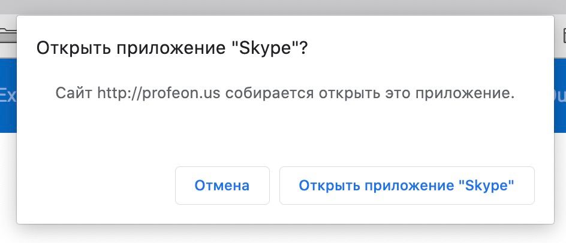Screen dimensions: 566x243
Task: Click the folder icon at the left edge
Action: (x=7, y=34)
